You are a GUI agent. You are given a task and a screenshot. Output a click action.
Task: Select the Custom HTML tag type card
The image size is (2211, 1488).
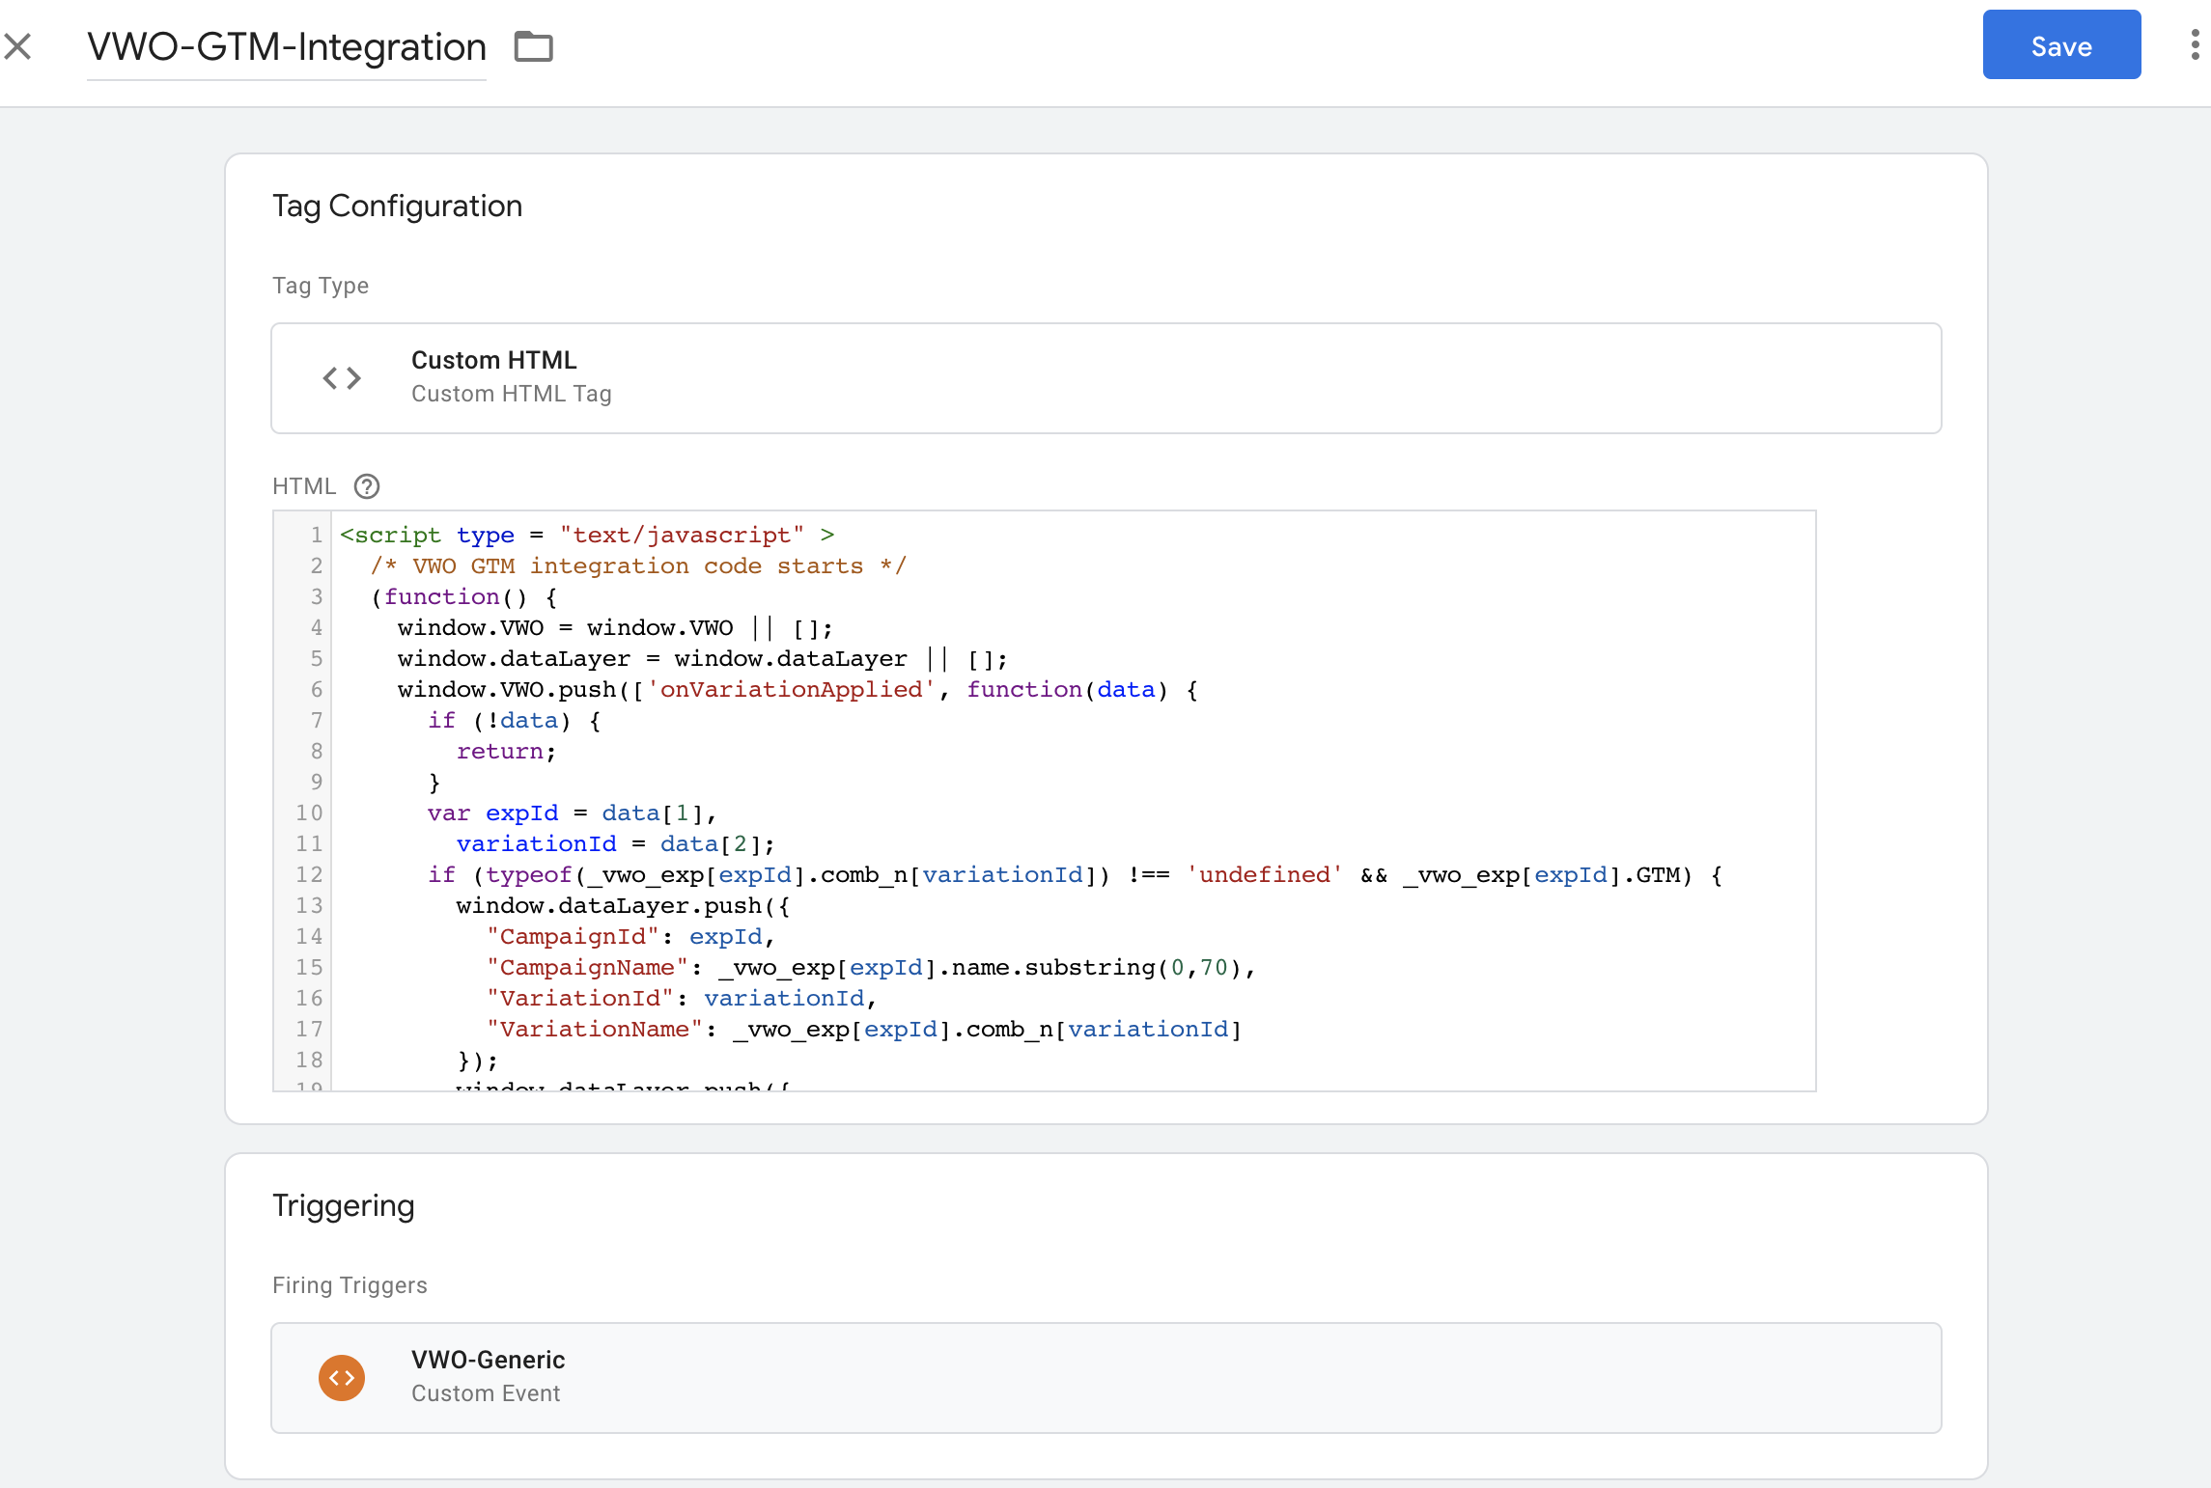(x=1105, y=378)
